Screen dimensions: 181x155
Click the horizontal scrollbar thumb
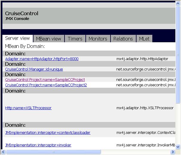(x=53, y=152)
